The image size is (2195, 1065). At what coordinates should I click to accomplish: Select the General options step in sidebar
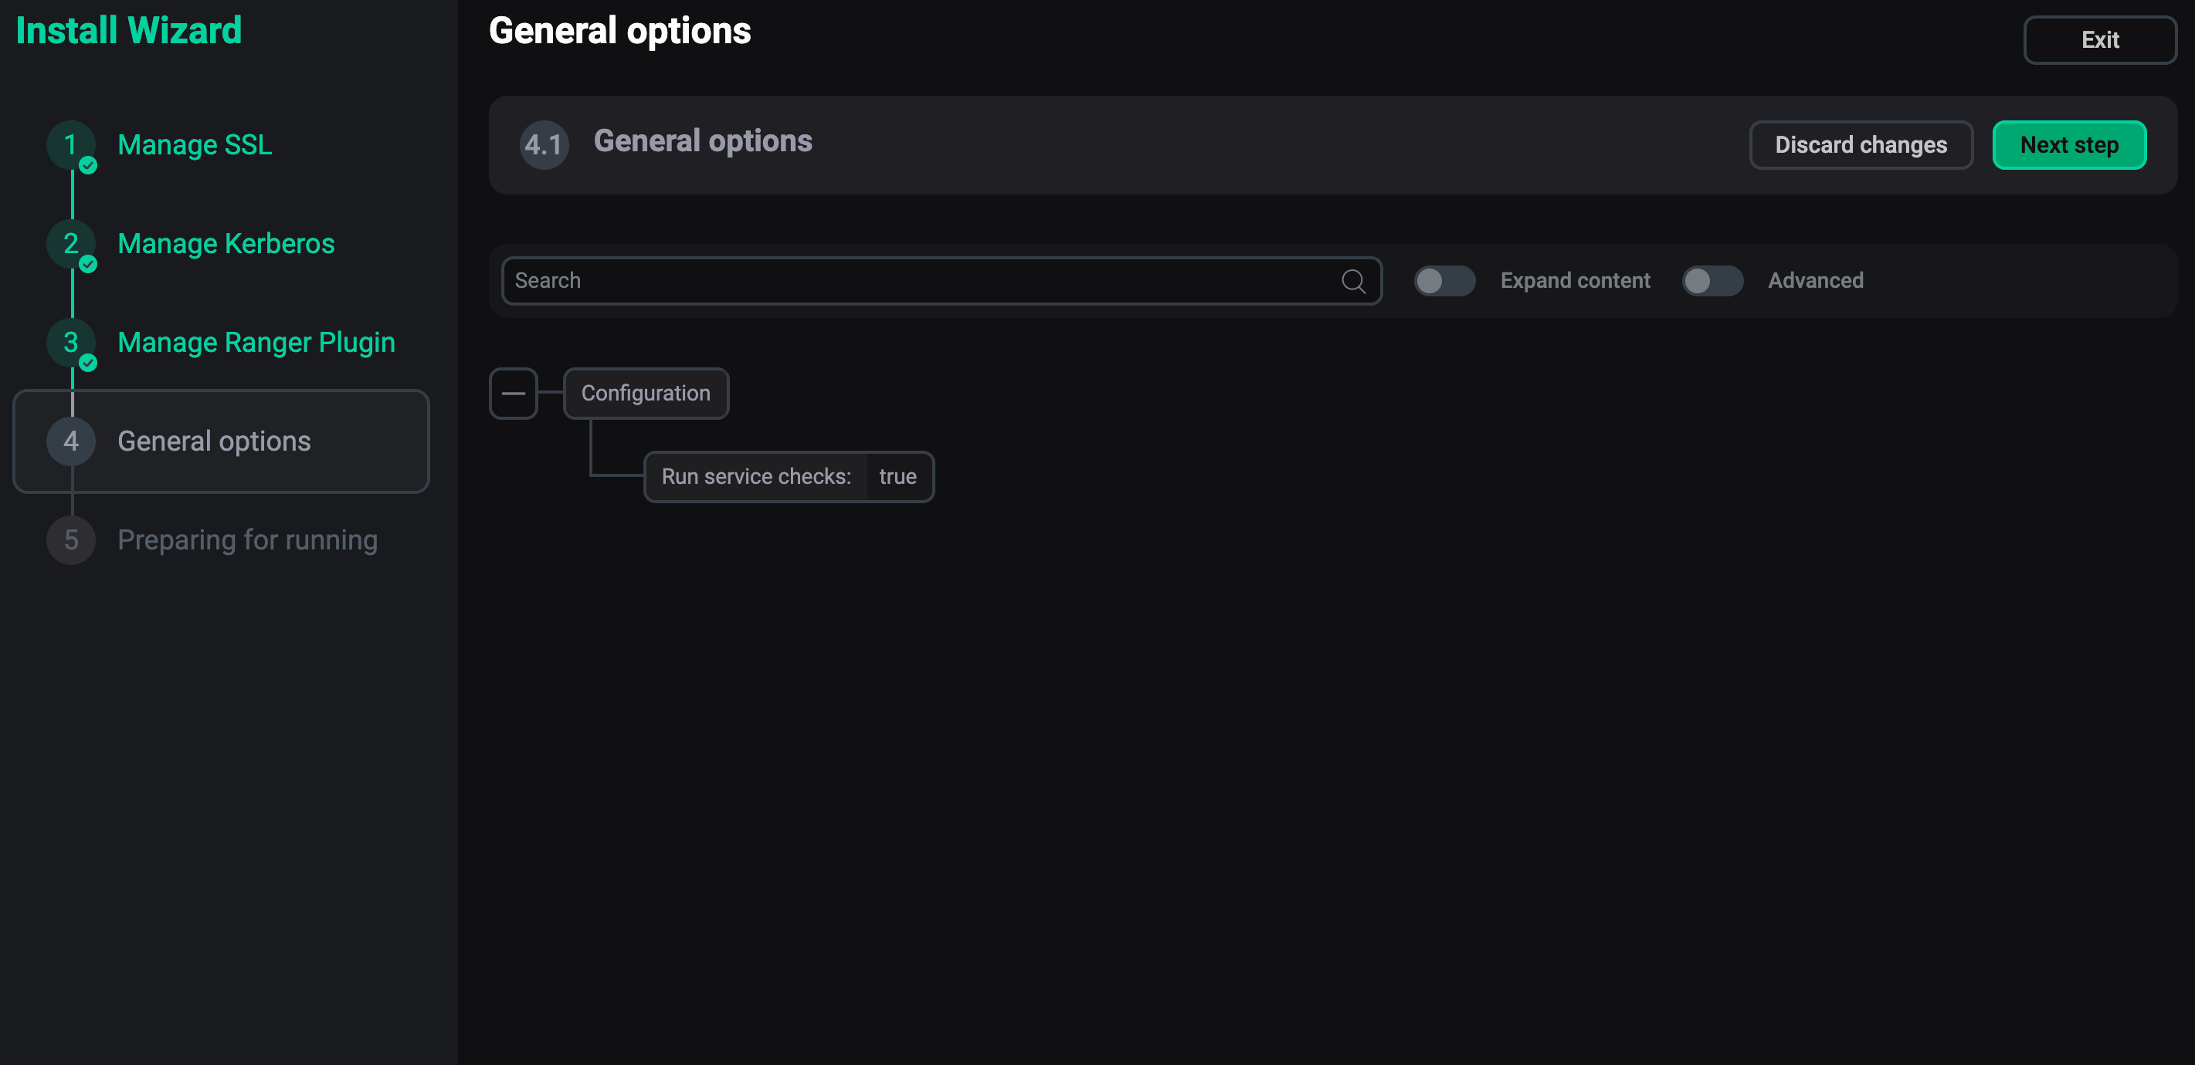click(222, 441)
